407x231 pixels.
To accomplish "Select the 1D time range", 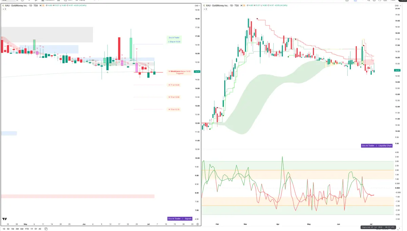I will pos(3,229).
